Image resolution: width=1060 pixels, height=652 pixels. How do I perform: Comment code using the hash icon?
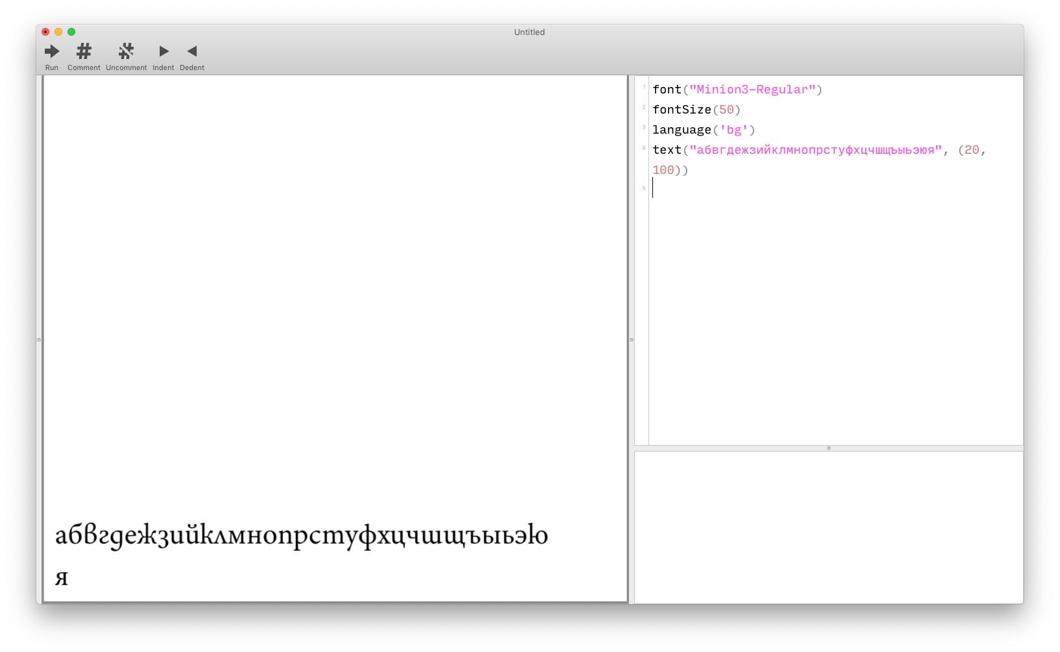pos(83,51)
